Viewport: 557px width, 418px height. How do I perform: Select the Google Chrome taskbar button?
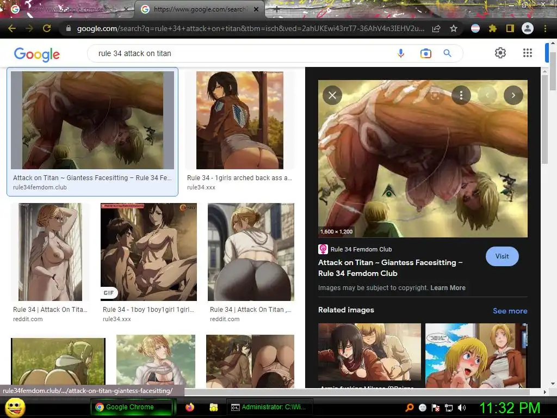[x=133, y=407]
